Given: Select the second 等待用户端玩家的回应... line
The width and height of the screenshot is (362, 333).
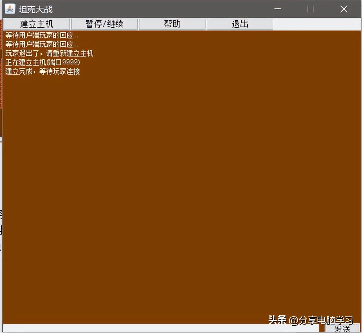Looking at the screenshot, I should click(42, 44).
